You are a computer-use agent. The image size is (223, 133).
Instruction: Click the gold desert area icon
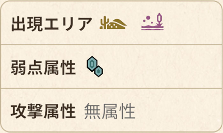click(x=113, y=24)
